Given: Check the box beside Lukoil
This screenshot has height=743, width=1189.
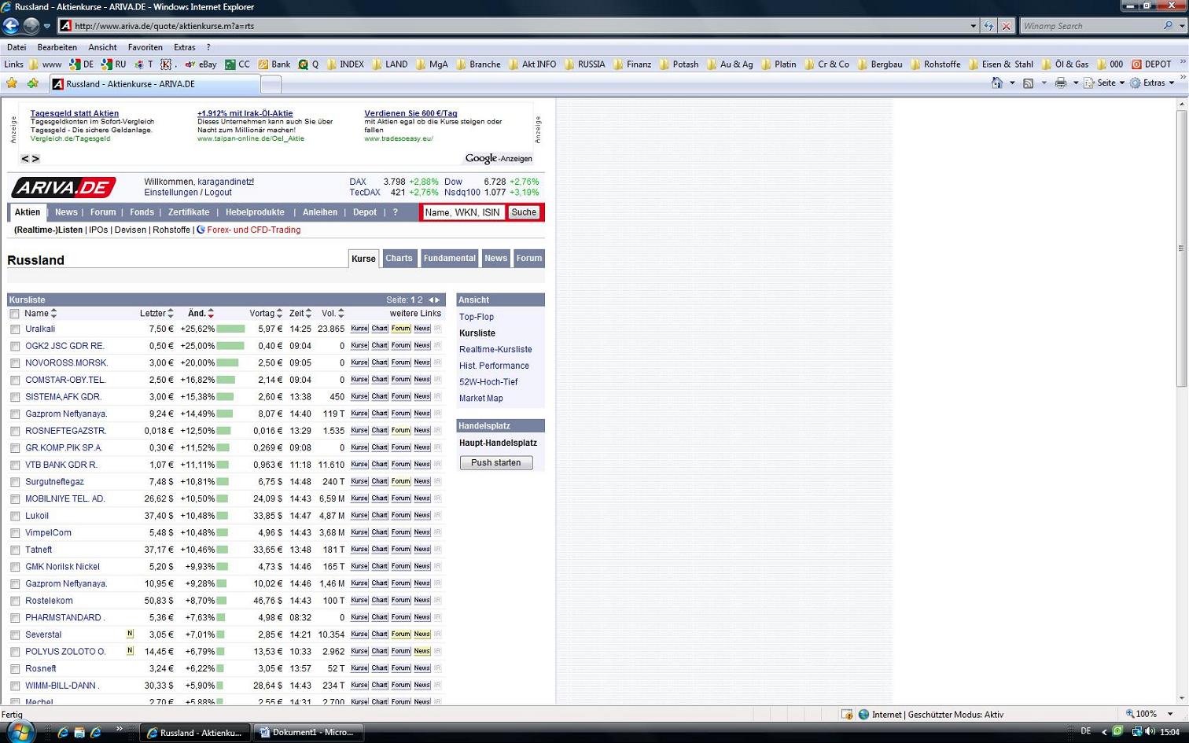Looking at the screenshot, I should (x=15, y=517).
